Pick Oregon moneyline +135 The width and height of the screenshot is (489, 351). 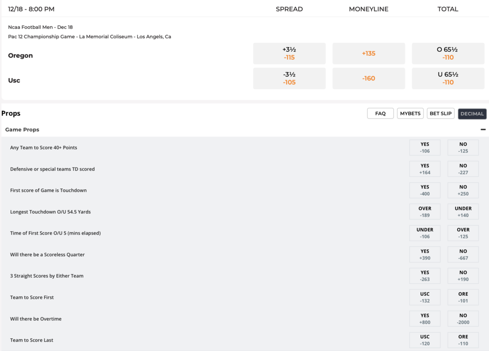pos(368,53)
